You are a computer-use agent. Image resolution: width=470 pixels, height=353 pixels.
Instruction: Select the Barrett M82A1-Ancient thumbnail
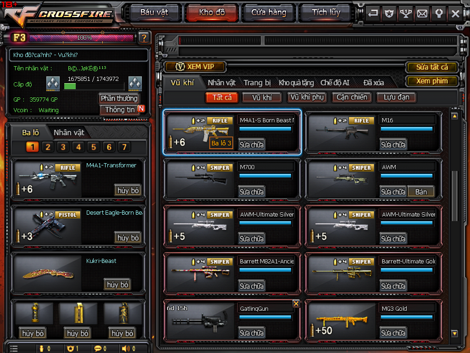click(x=200, y=274)
